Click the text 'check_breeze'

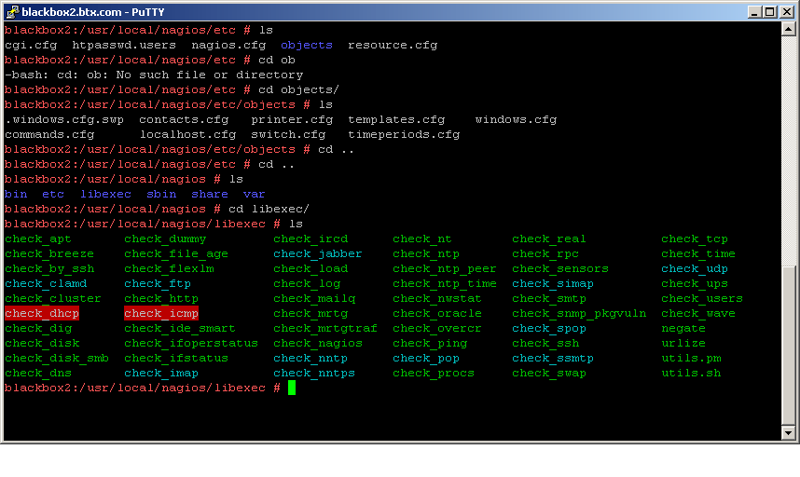click(49, 253)
